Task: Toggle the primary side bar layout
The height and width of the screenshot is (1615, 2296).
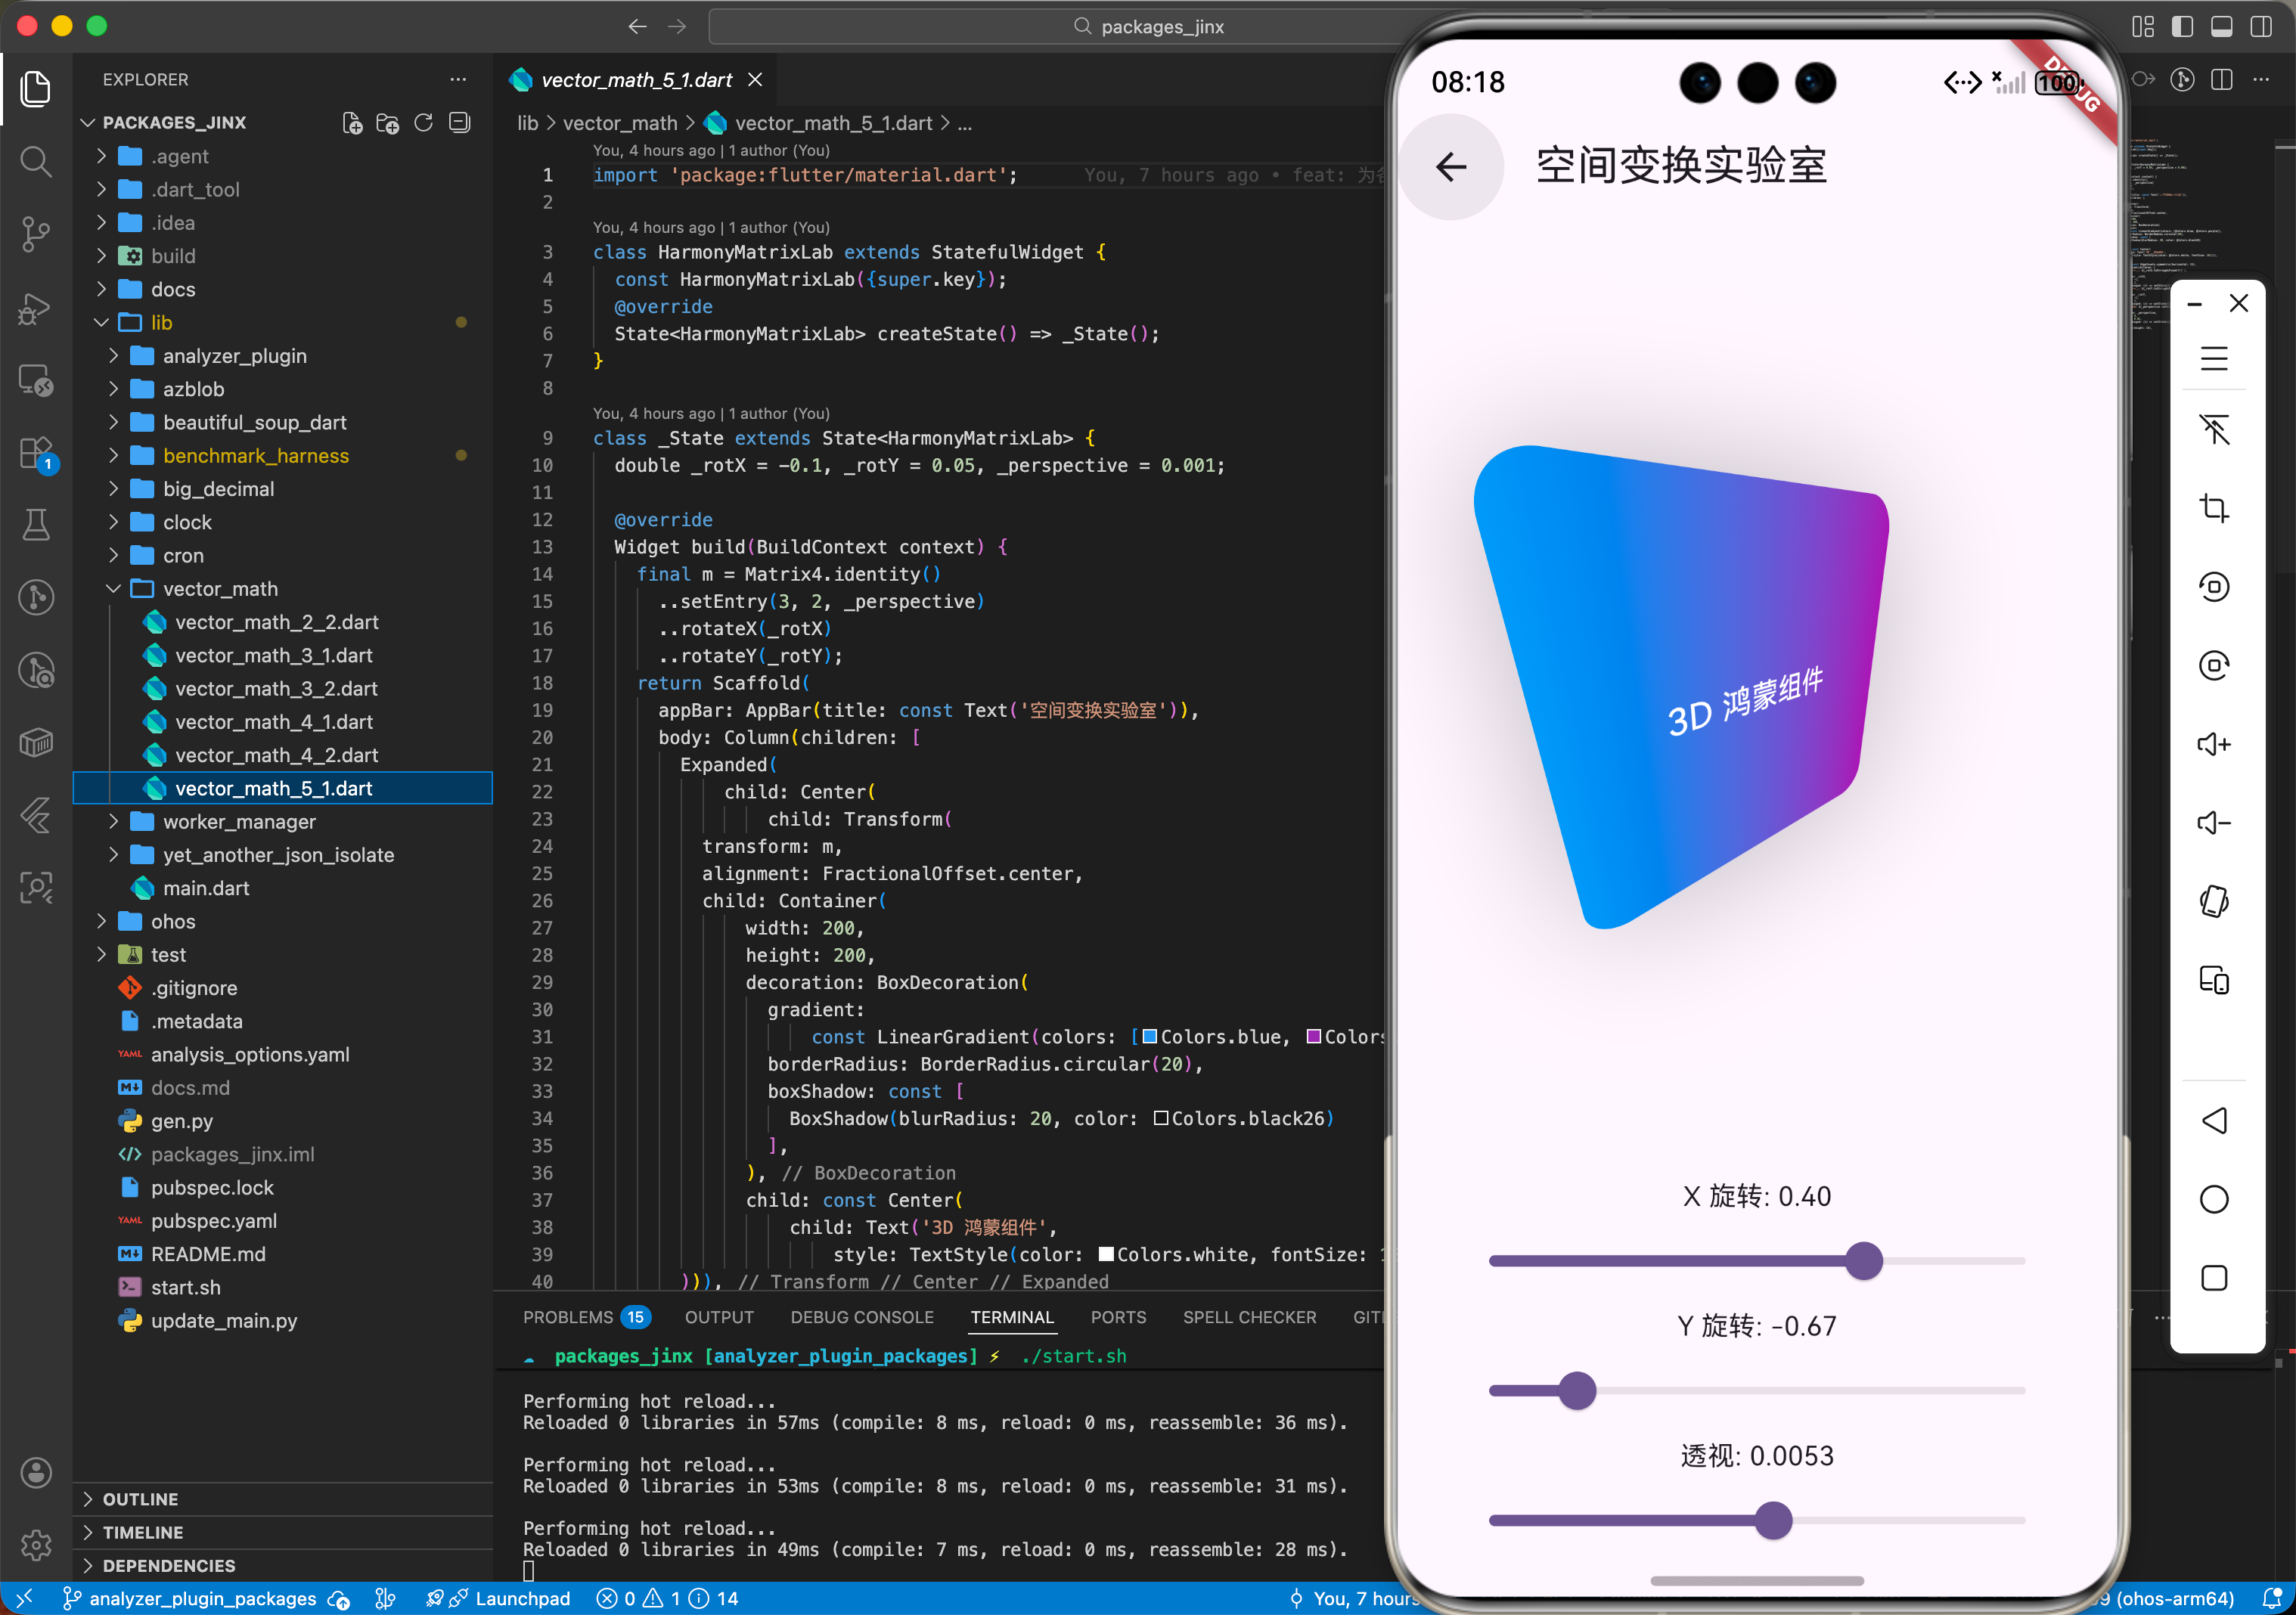Action: click(x=2183, y=26)
